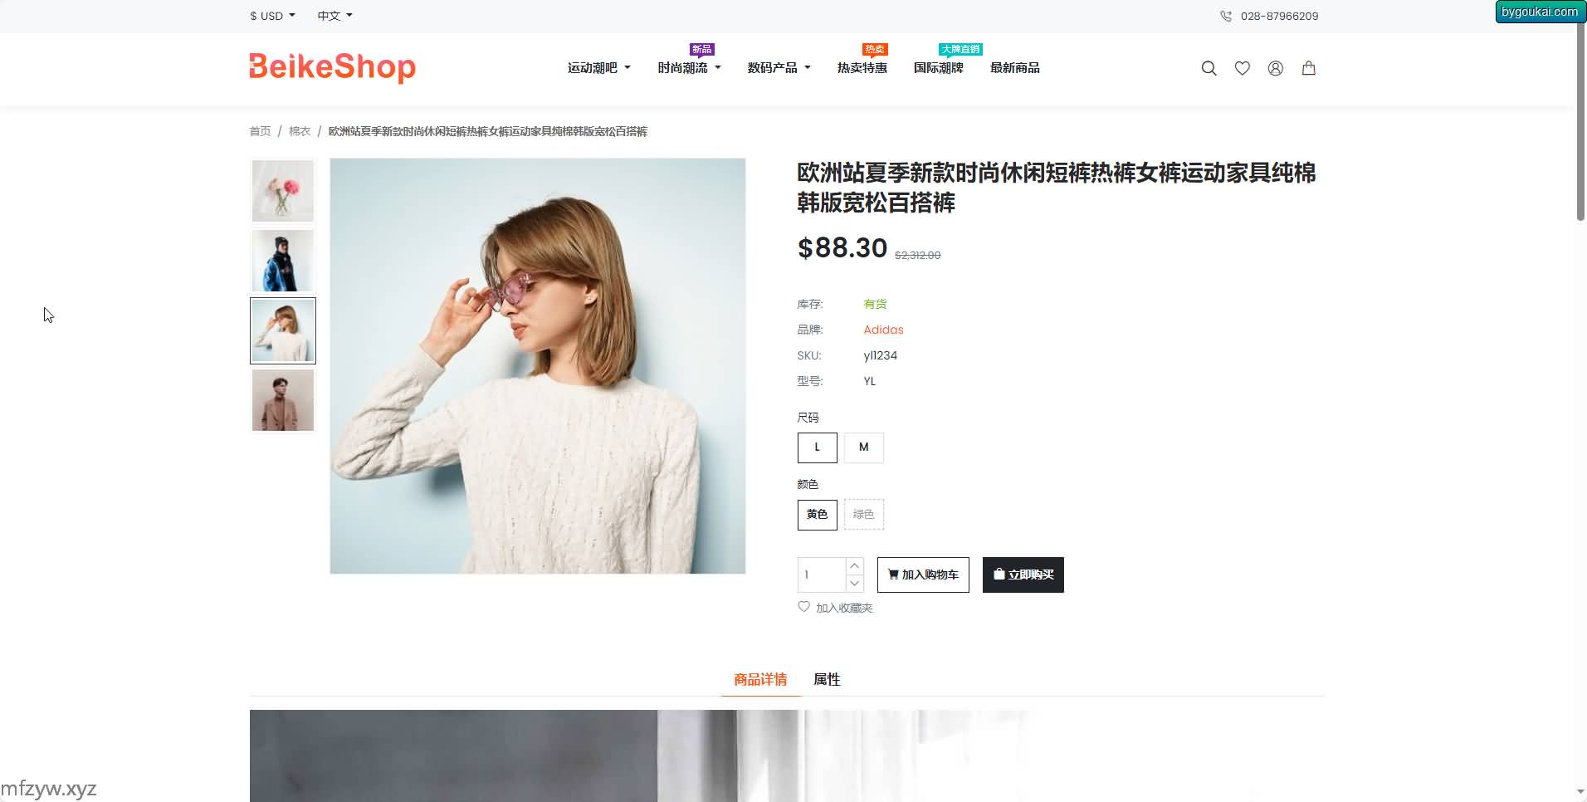Screen dimensions: 1587x802
Task: Decrease quantity with the down arrow
Action: pos(854,583)
